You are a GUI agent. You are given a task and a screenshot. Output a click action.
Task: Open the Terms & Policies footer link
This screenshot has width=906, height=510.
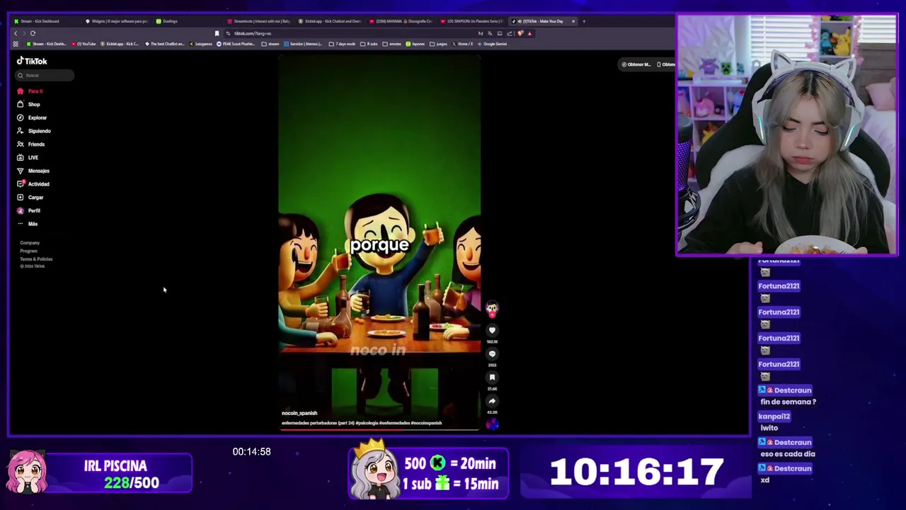(36, 259)
